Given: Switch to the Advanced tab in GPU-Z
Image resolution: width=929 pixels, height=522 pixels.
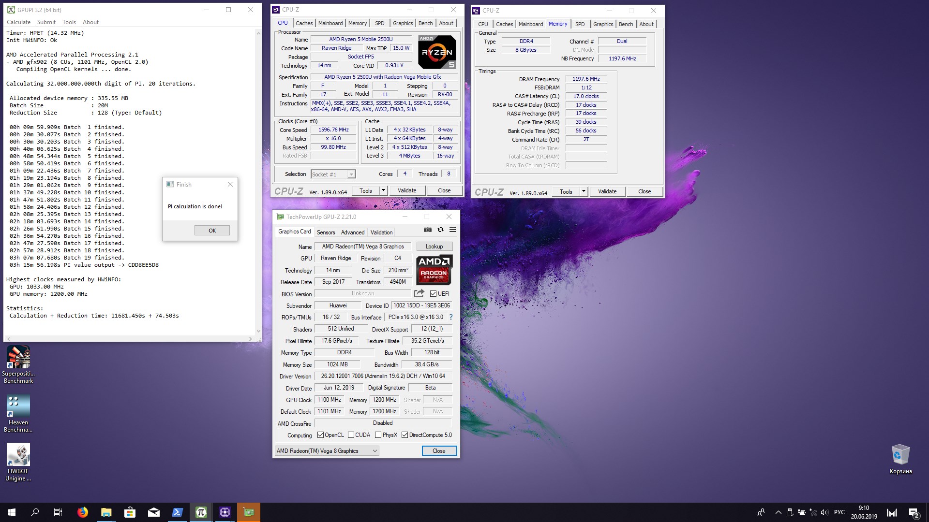Looking at the screenshot, I should point(353,232).
